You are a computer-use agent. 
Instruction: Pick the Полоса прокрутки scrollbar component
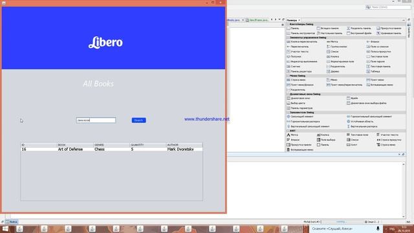click(378, 52)
